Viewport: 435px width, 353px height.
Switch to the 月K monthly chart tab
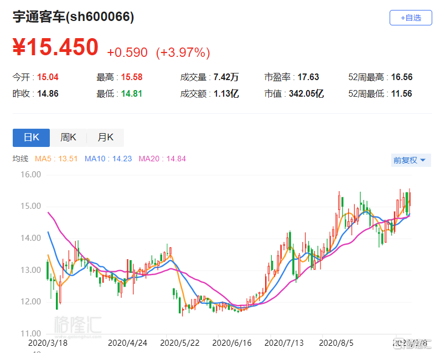click(105, 138)
